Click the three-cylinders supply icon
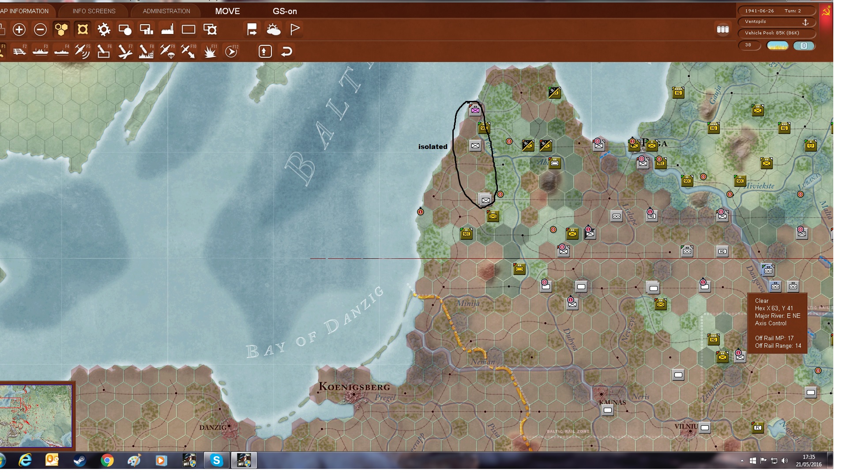Screen dimensions: 854x476 pos(722,29)
